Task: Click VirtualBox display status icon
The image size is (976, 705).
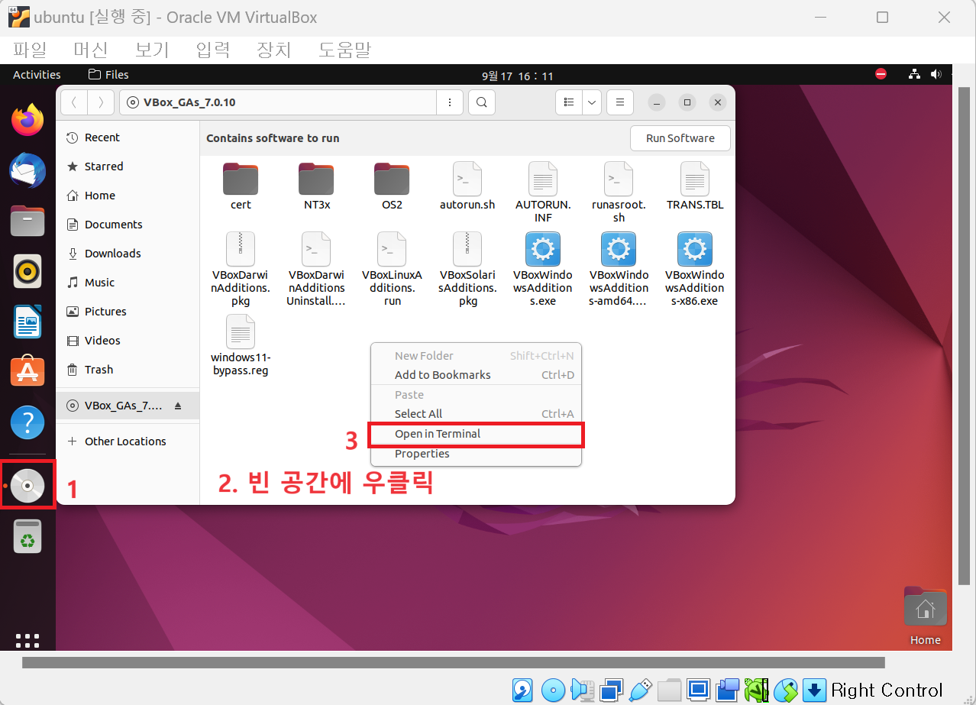Action: [x=698, y=690]
